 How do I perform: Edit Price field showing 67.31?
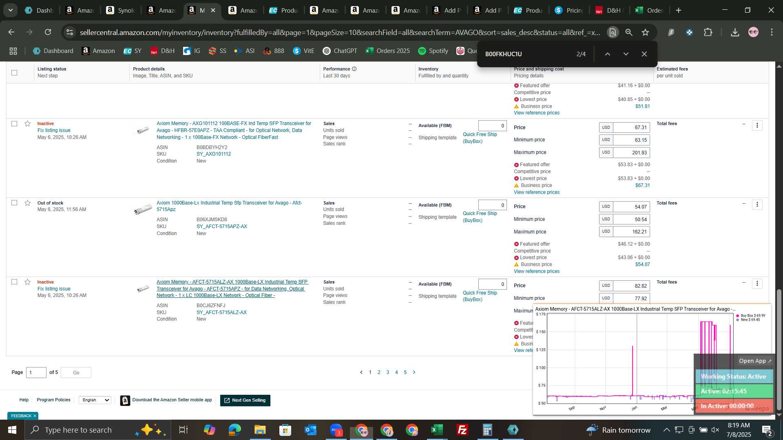(631, 128)
